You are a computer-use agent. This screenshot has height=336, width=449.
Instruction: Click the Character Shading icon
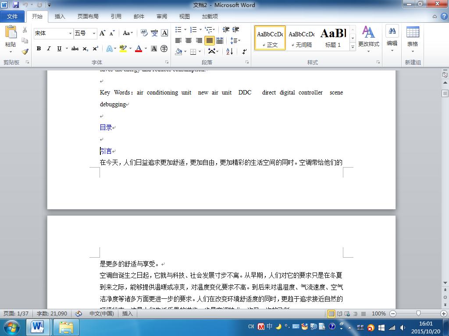coord(154,49)
